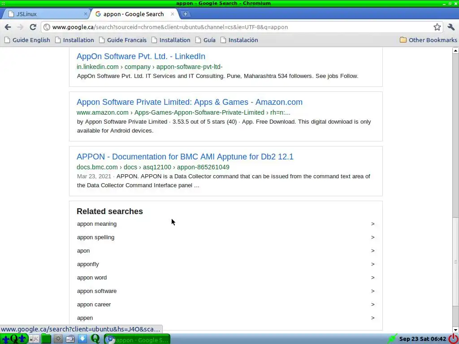Click the in.linkedin.com breadcrumb URL
This screenshot has width=459, height=344.
[150, 67]
